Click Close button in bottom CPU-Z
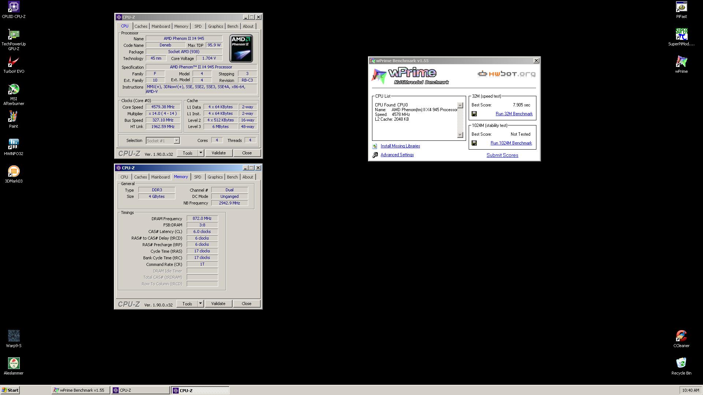Viewport: 703px width, 395px height. coord(246,304)
